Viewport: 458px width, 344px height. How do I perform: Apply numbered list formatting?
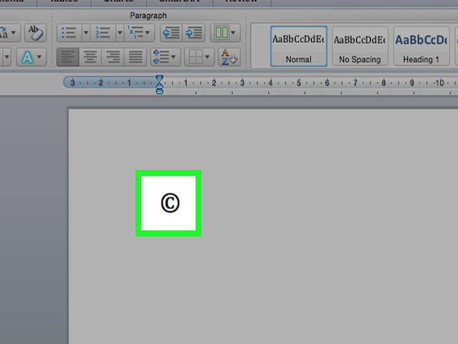click(103, 33)
